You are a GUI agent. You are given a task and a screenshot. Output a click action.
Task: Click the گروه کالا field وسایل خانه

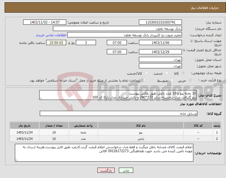(119, 114)
